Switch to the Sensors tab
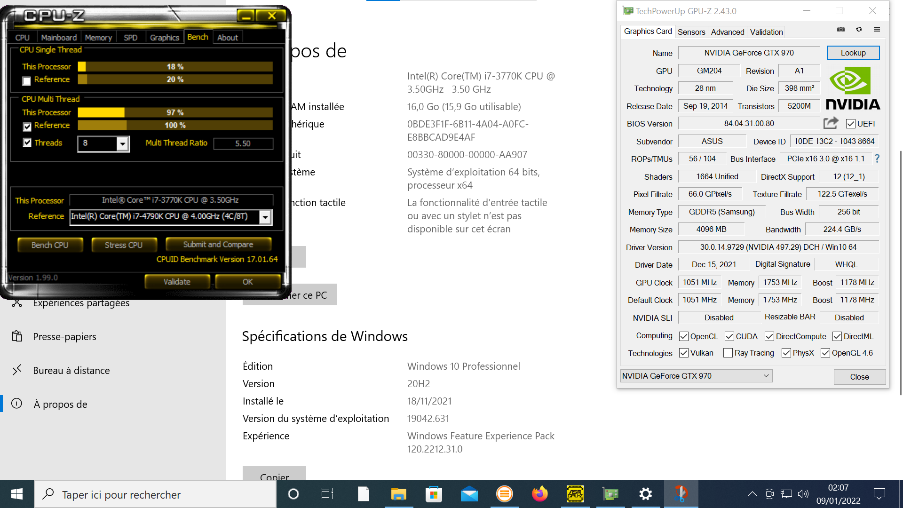This screenshot has width=903, height=508. coord(691,32)
